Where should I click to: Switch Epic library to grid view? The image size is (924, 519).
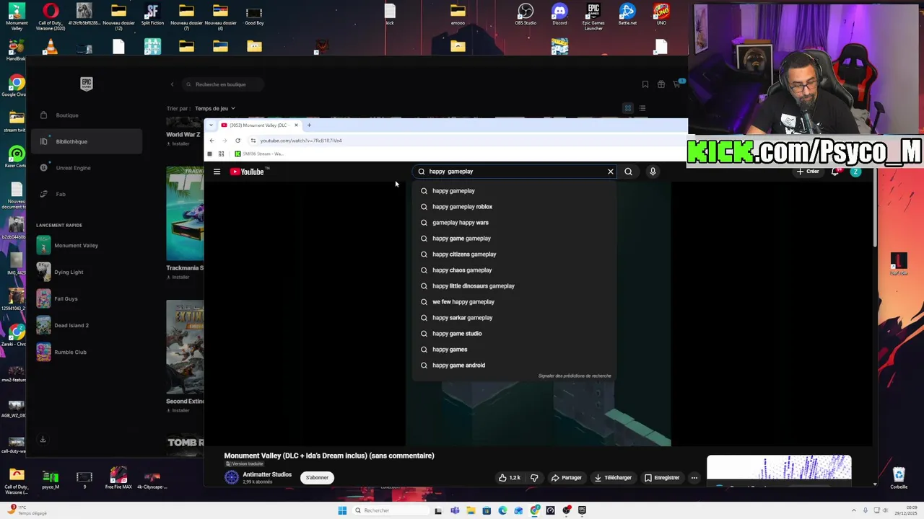point(628,109)
